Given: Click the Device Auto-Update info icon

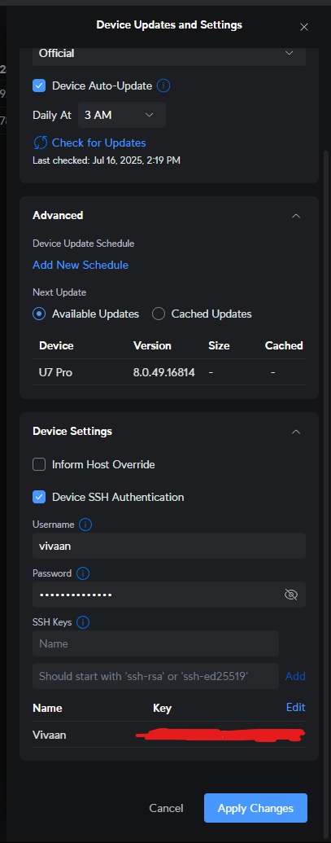Looking at the screenshot, I should tap(163, 86).
